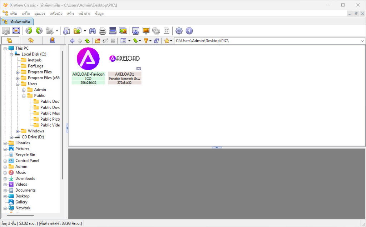This screenshot has width=366, height=227.
Task: Open JPEG transformations dropdown arrow
Action: click(x=57, y=31)
